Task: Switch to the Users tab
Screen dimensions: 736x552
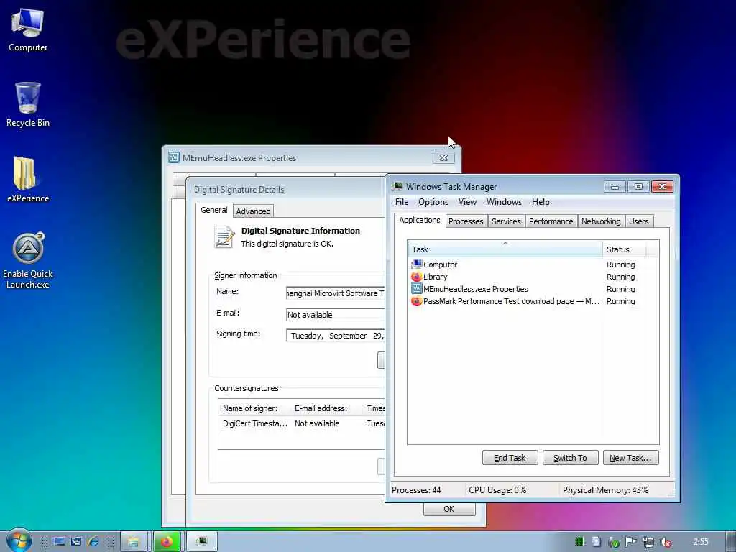Action: tap(639, 221)
